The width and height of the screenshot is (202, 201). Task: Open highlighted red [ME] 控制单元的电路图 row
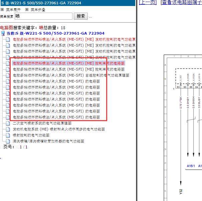(x=68, y=63)
